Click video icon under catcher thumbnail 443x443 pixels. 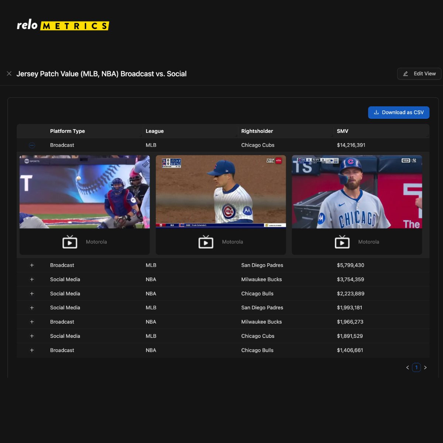tap(70, 242)
